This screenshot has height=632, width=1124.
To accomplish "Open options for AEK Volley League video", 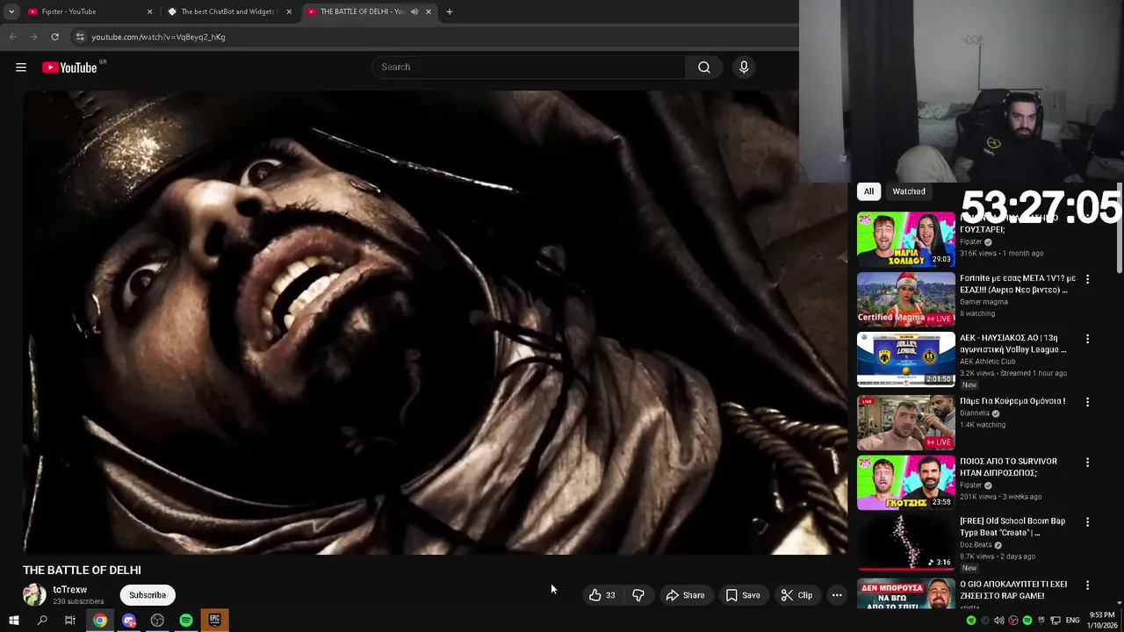I will coord(1087,339).
